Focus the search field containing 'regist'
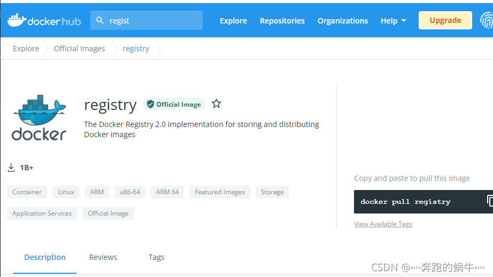Image resolution: width=493 pixels, height=277 pixels. click(x=147, y=20)
